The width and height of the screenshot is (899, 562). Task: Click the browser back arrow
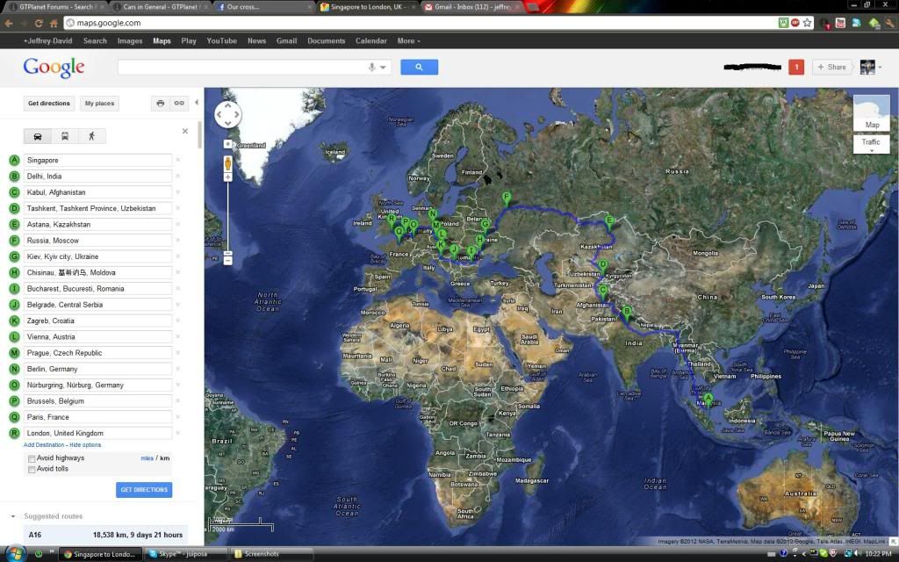(9, 23)
